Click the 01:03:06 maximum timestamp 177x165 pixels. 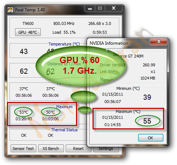50,119
